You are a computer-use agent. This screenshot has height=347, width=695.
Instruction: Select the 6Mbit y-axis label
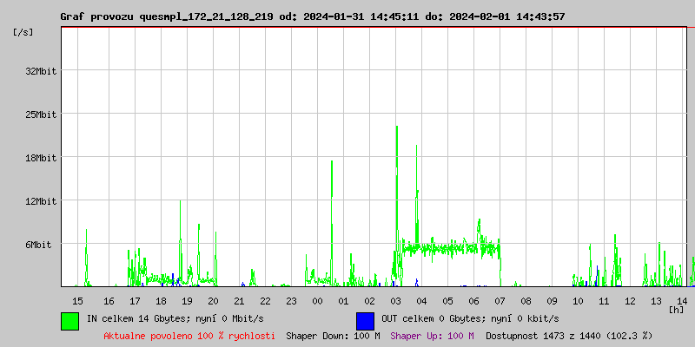tap(38, 245)
